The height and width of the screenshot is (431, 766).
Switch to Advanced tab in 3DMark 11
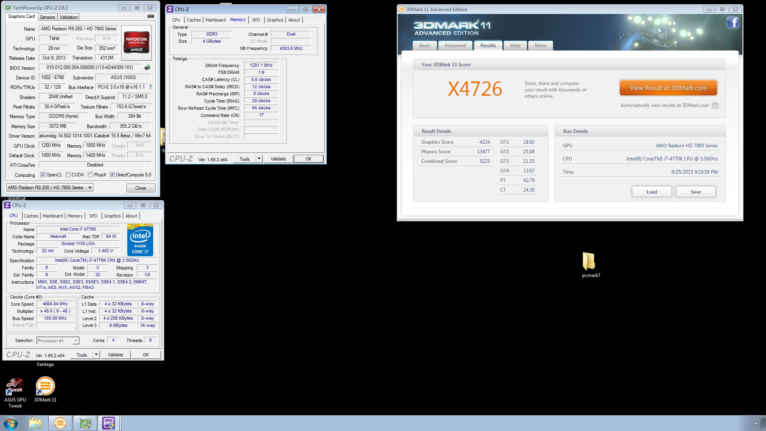click(x=455, y=45)
